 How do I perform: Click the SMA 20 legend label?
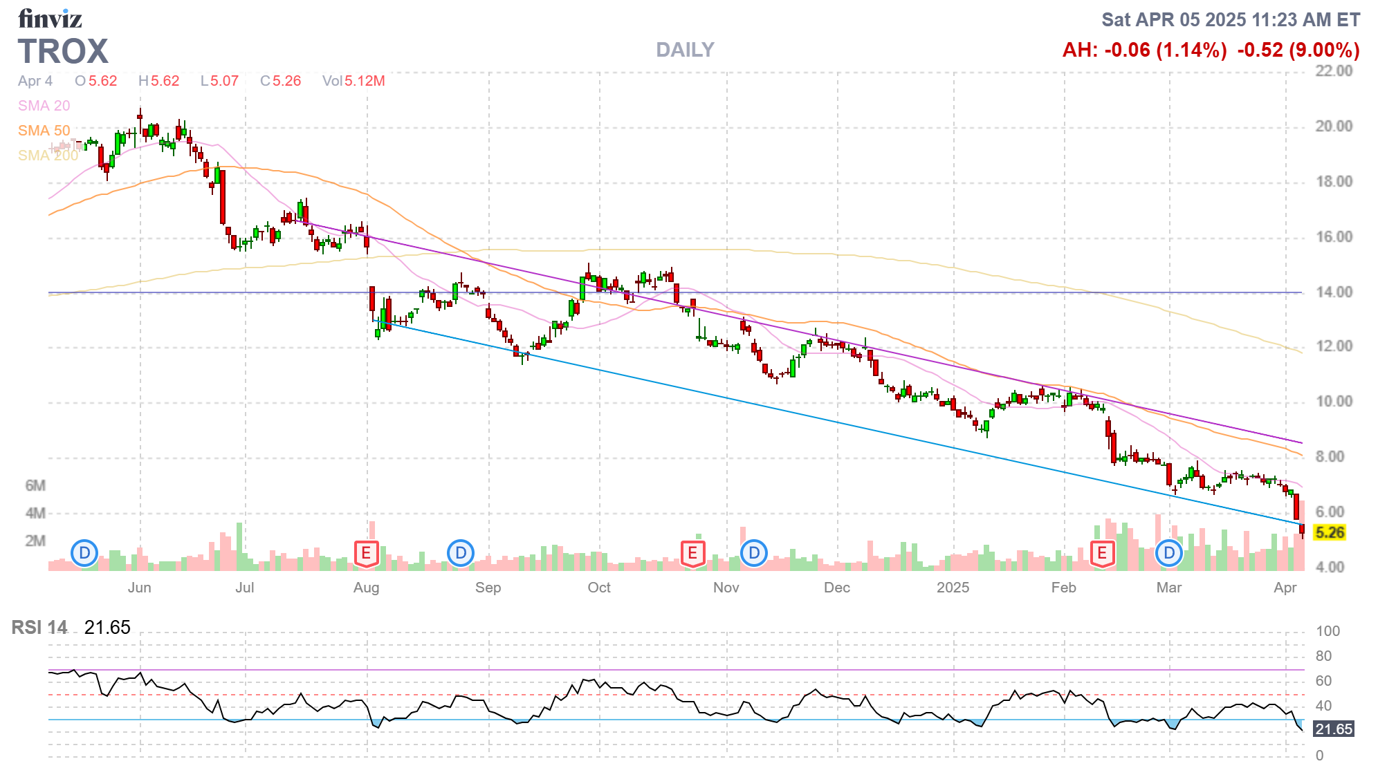44,106
